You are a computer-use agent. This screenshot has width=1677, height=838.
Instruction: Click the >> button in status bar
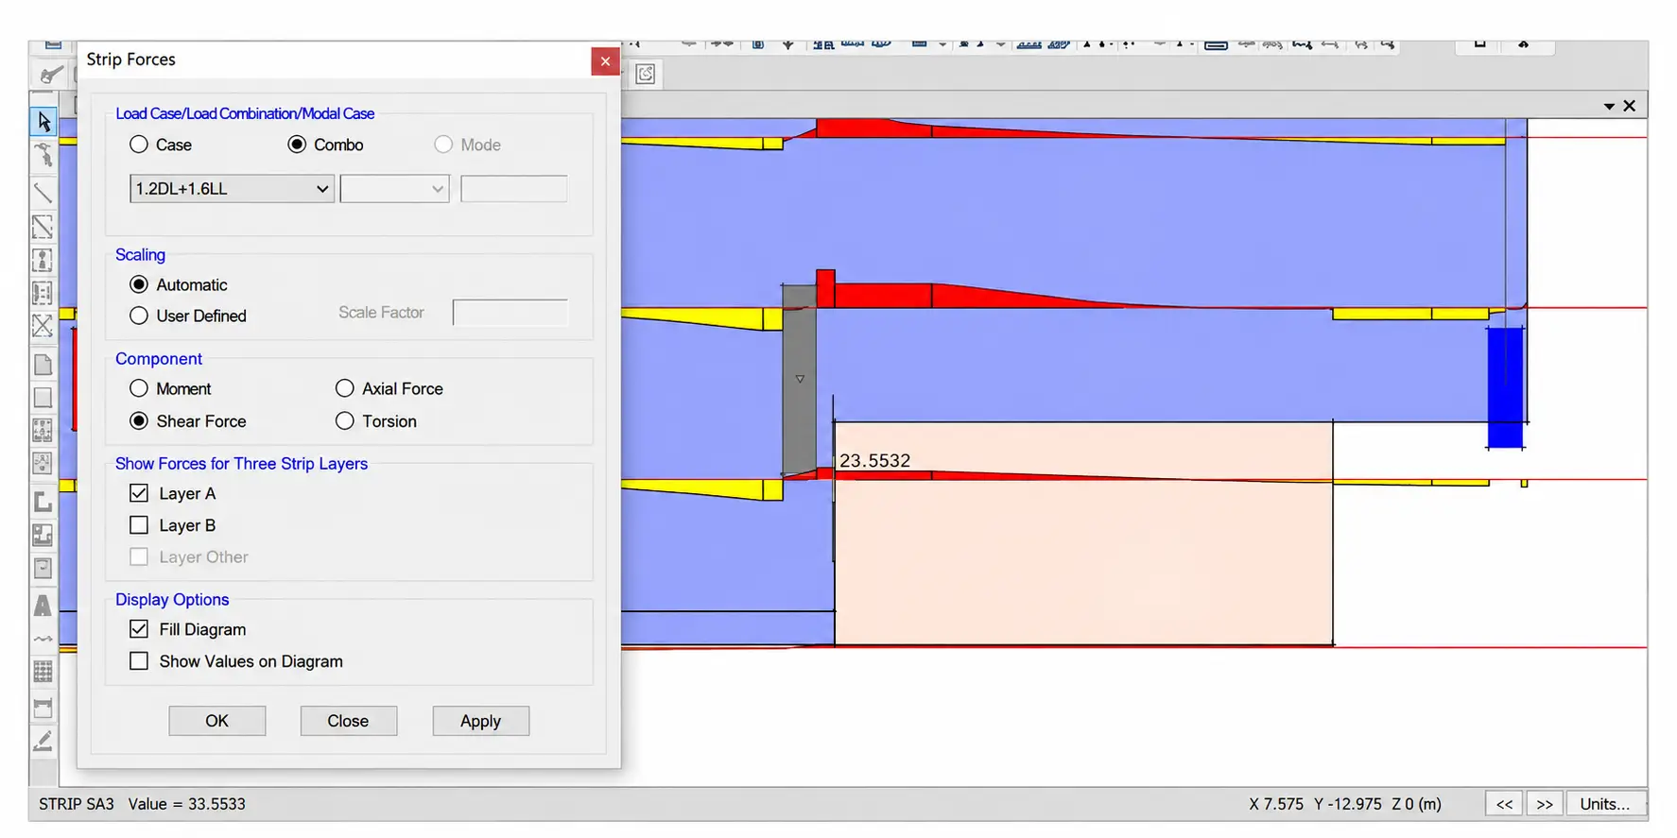pos(1545,804)
